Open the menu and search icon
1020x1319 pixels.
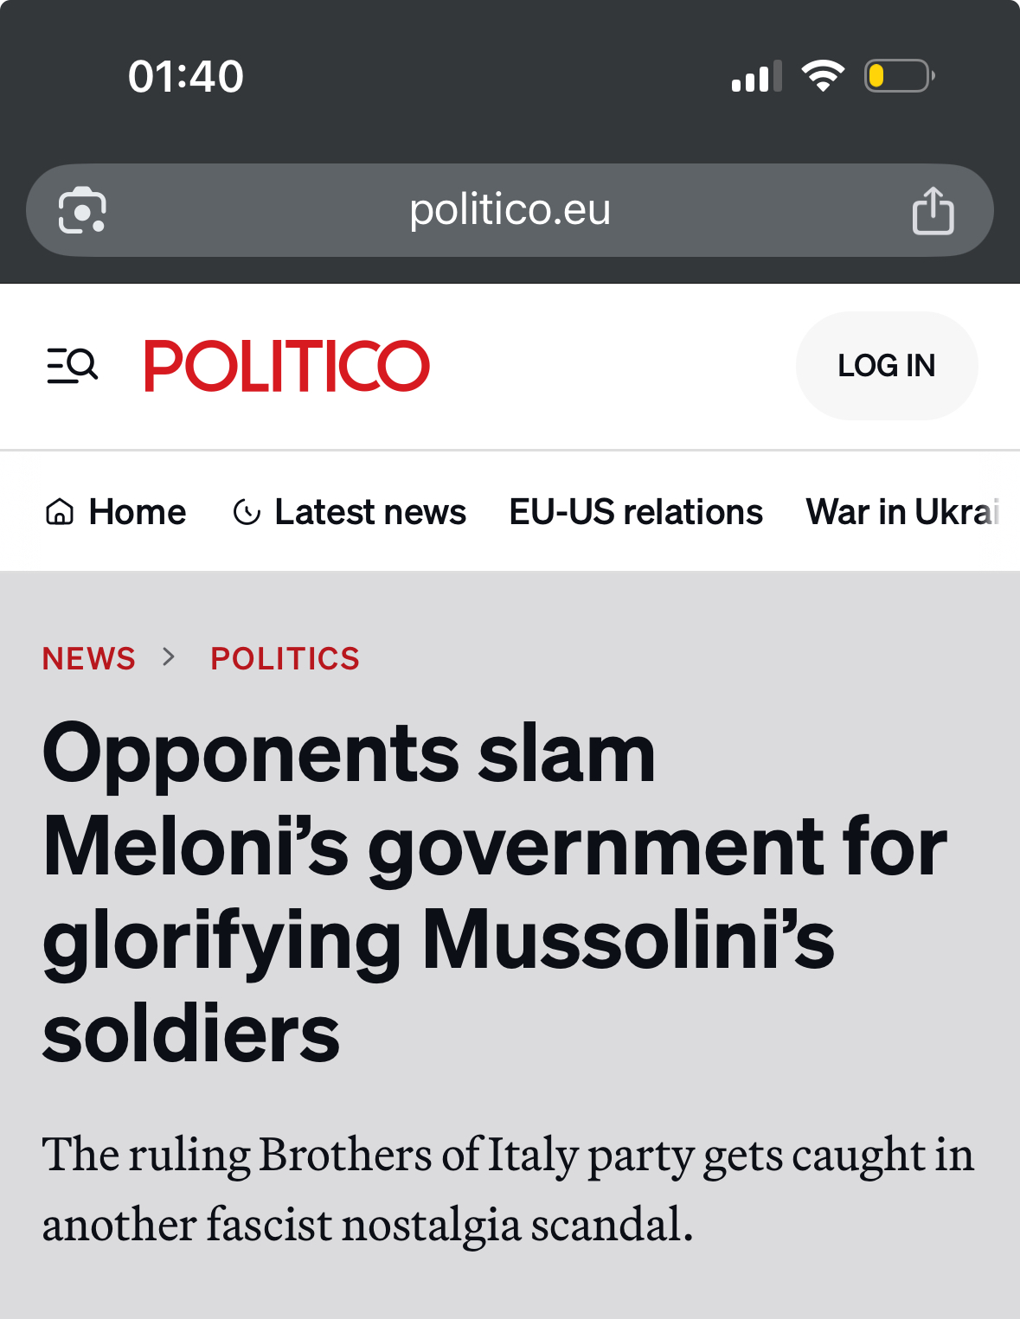coord(72,366)
